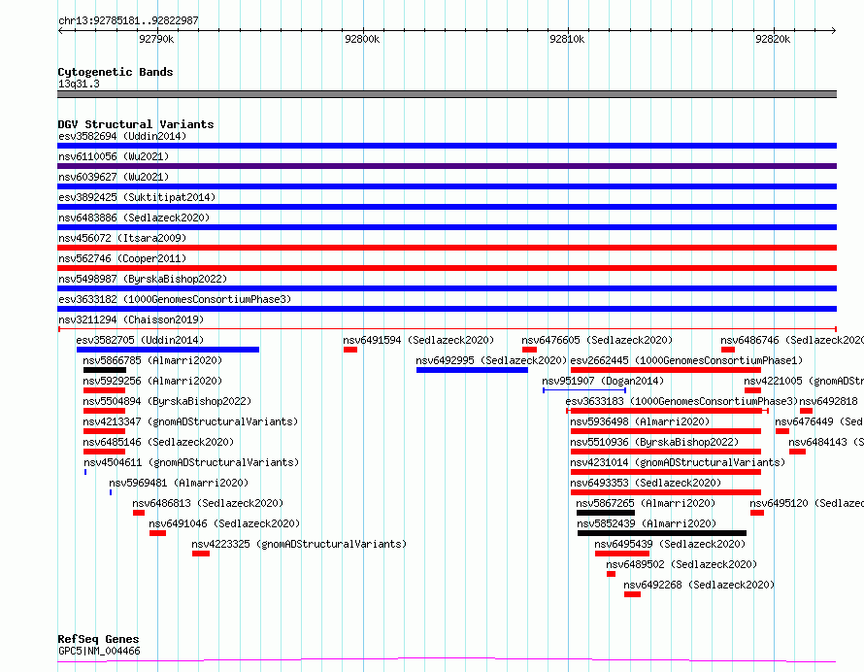Click the esv3582694 (Uddin2014) variant label
The height and width of the screenshot is (672, 864).
point(122,136)
